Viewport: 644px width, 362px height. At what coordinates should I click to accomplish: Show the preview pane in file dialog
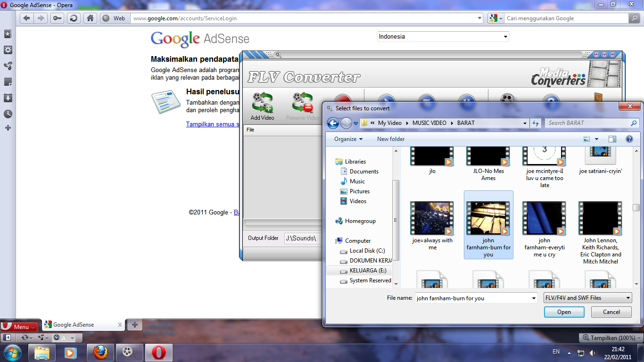point(612,139)
